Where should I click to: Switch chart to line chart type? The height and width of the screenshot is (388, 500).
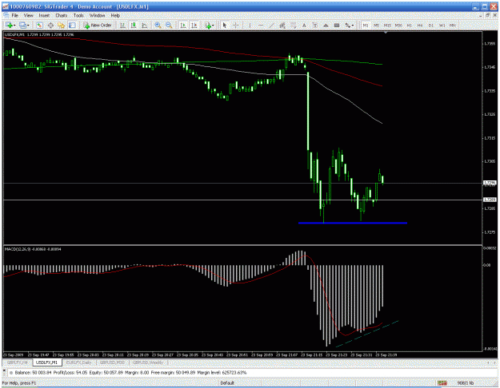tap(145, 25)
